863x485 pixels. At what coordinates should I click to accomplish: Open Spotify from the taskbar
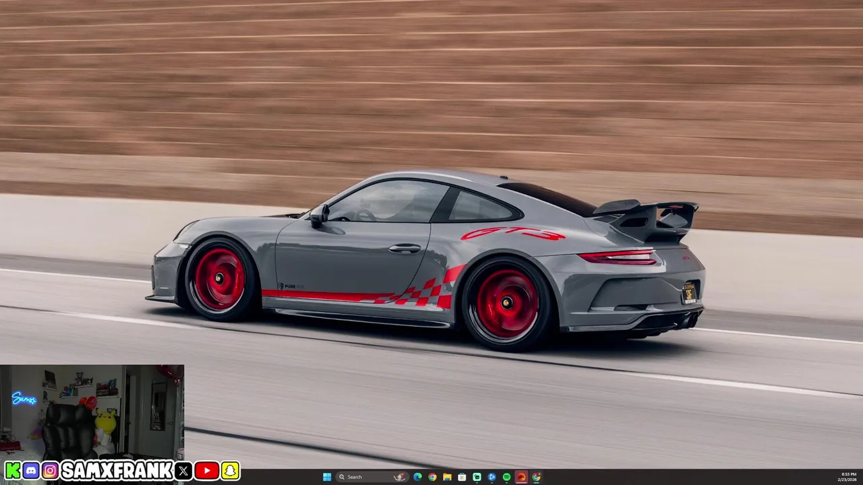[506, 477]
